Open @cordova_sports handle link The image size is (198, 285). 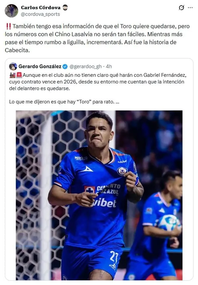[39, 14]
